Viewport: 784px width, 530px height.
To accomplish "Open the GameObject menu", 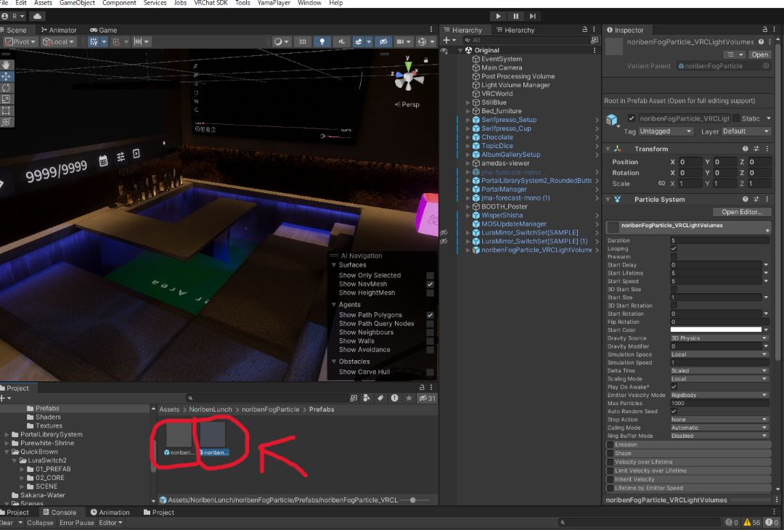I will pos(77,3).
